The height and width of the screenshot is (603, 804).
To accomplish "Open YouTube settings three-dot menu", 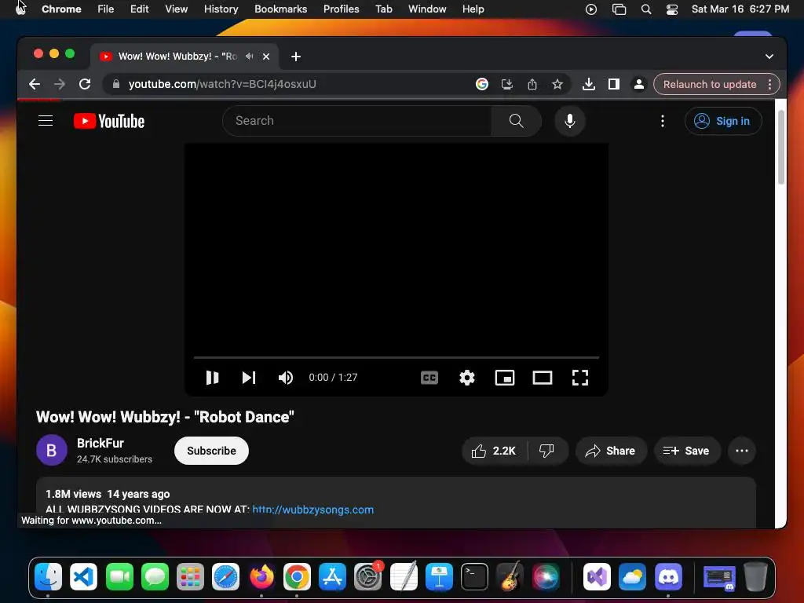I will point(663,121).
